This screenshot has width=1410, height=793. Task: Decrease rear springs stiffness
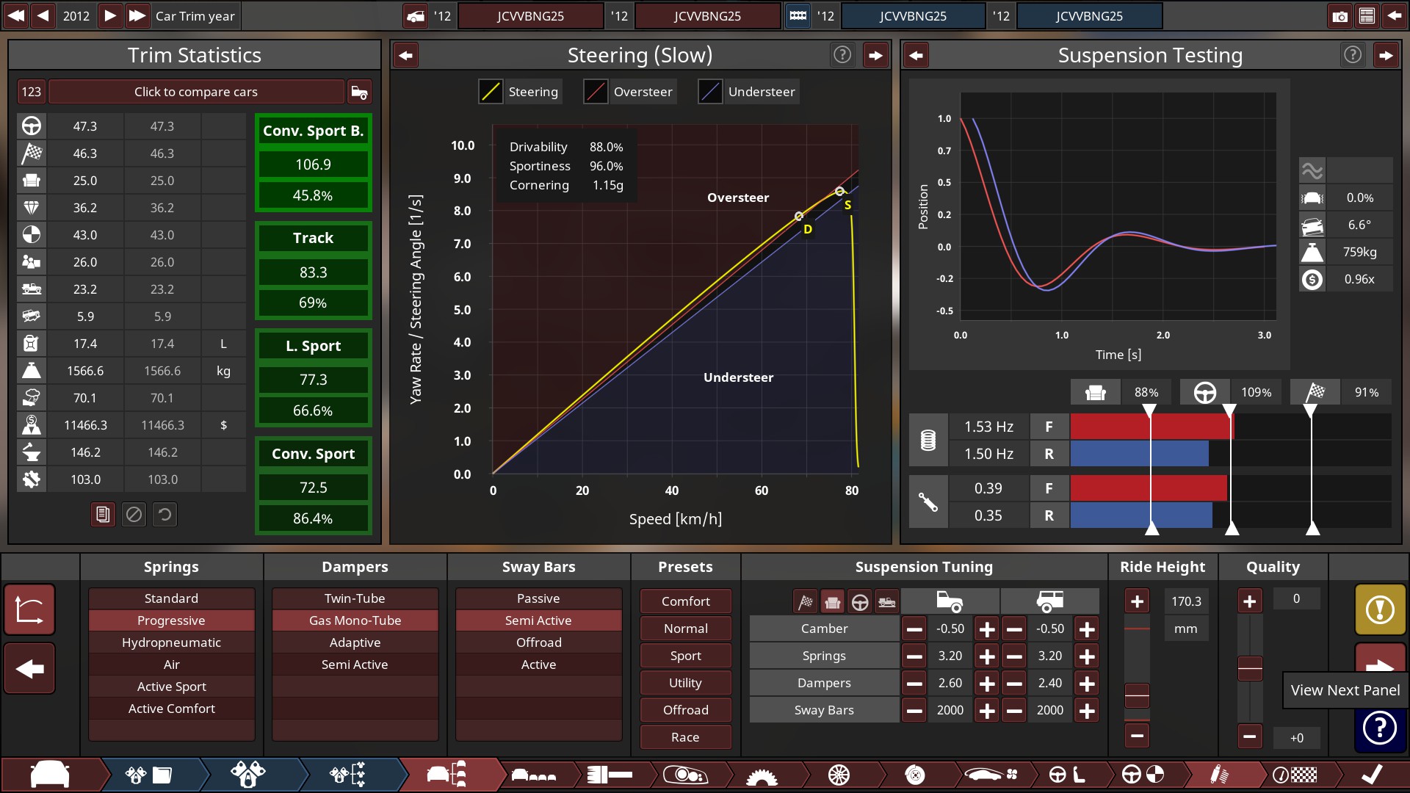[x=1014, y=656]
